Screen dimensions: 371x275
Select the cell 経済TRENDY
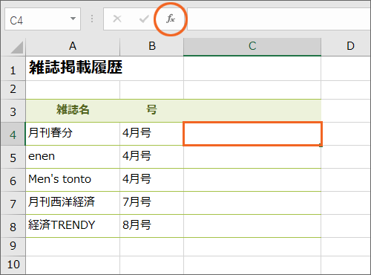coord(73,226)
